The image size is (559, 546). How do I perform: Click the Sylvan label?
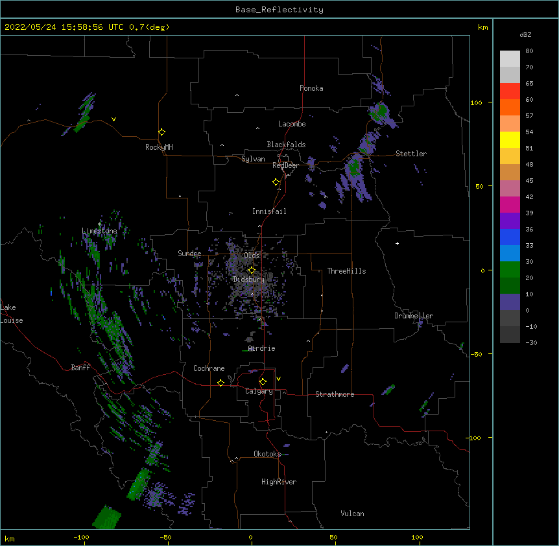tap(253, 159)
